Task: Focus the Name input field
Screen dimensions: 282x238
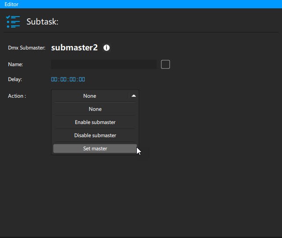Action: point(104,64)
